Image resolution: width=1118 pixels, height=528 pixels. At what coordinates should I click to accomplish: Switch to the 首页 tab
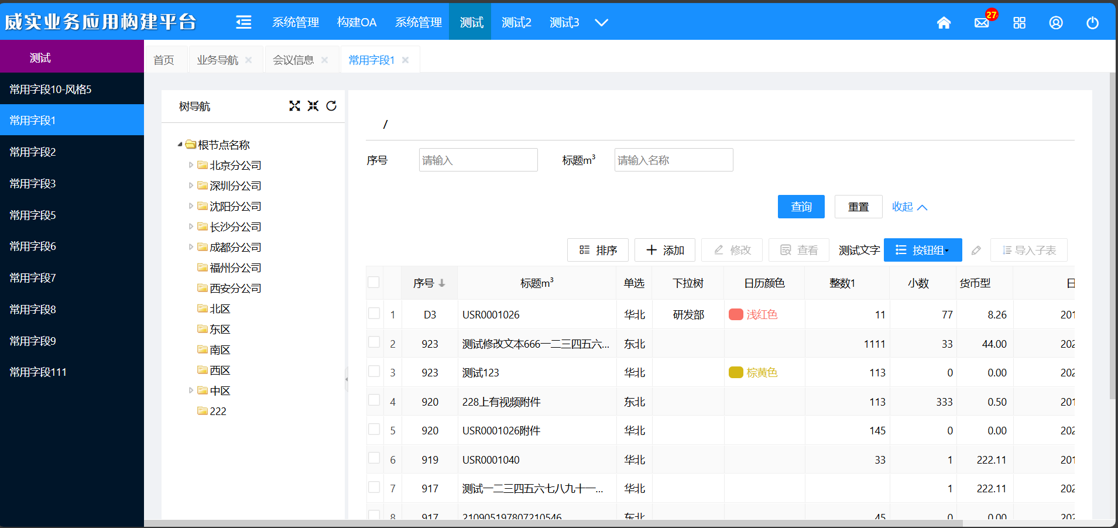(x=164, y=60)
